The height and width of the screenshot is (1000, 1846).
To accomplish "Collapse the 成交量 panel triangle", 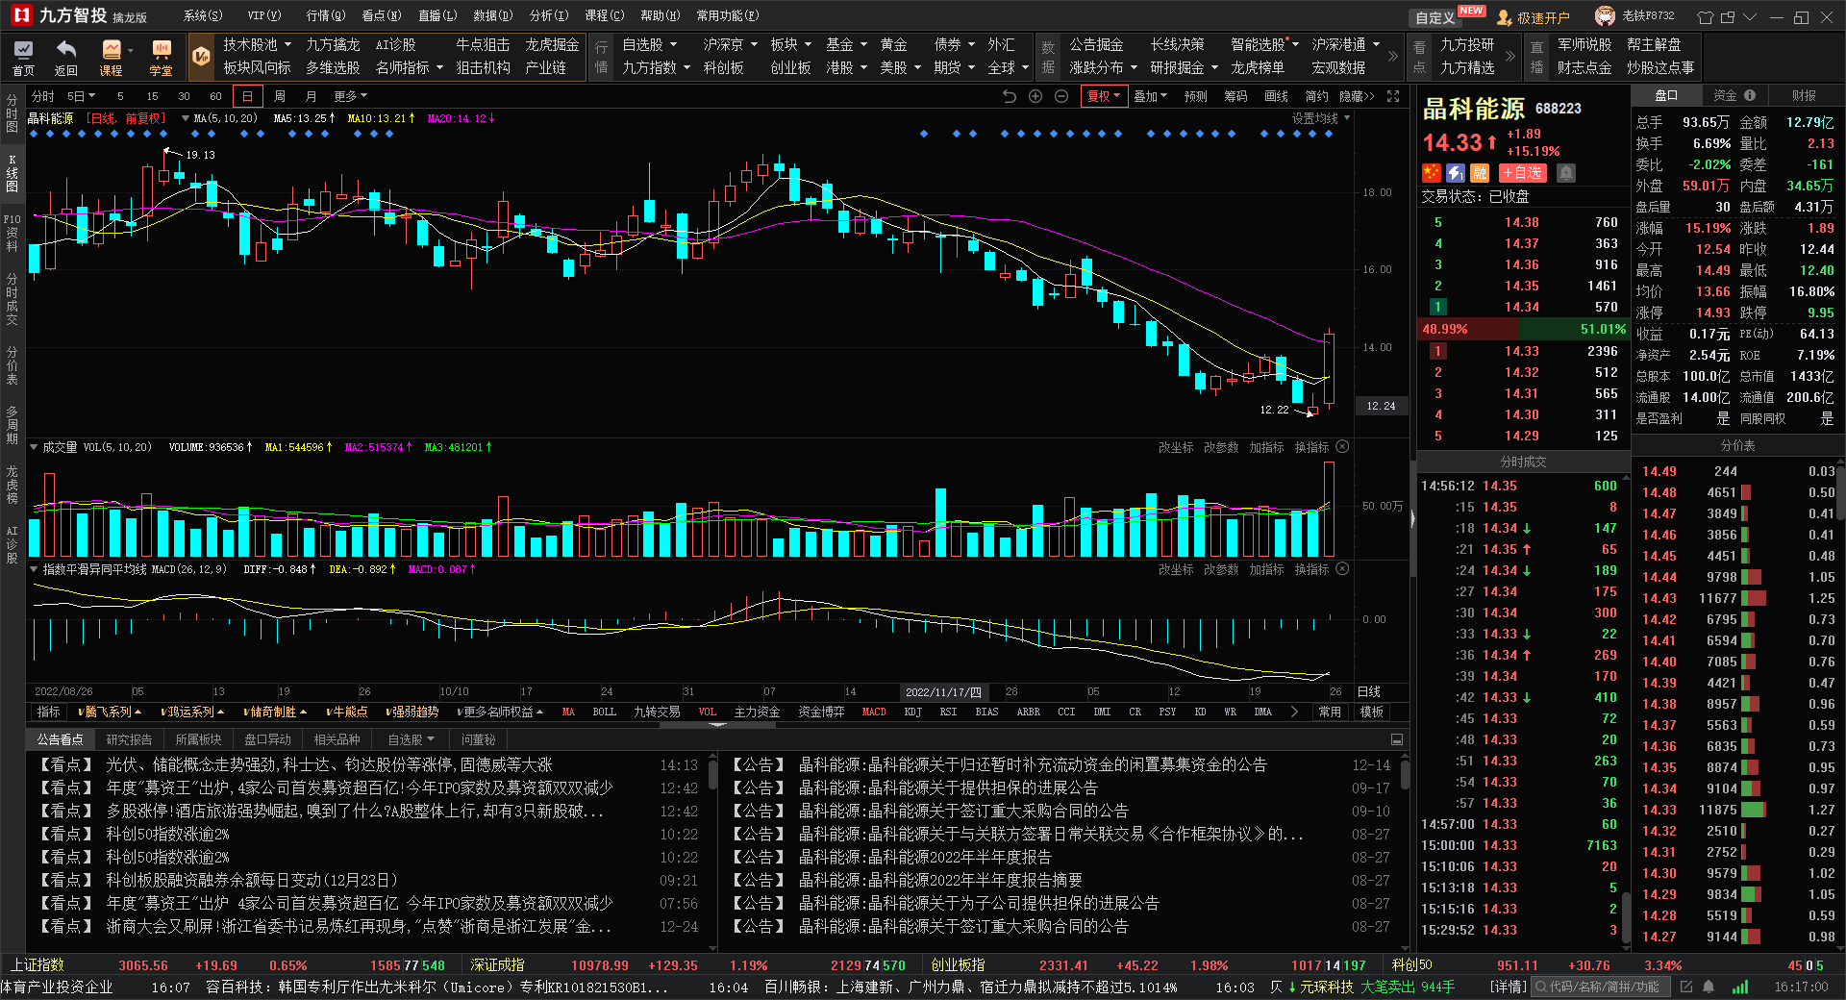I will [34, 447].
